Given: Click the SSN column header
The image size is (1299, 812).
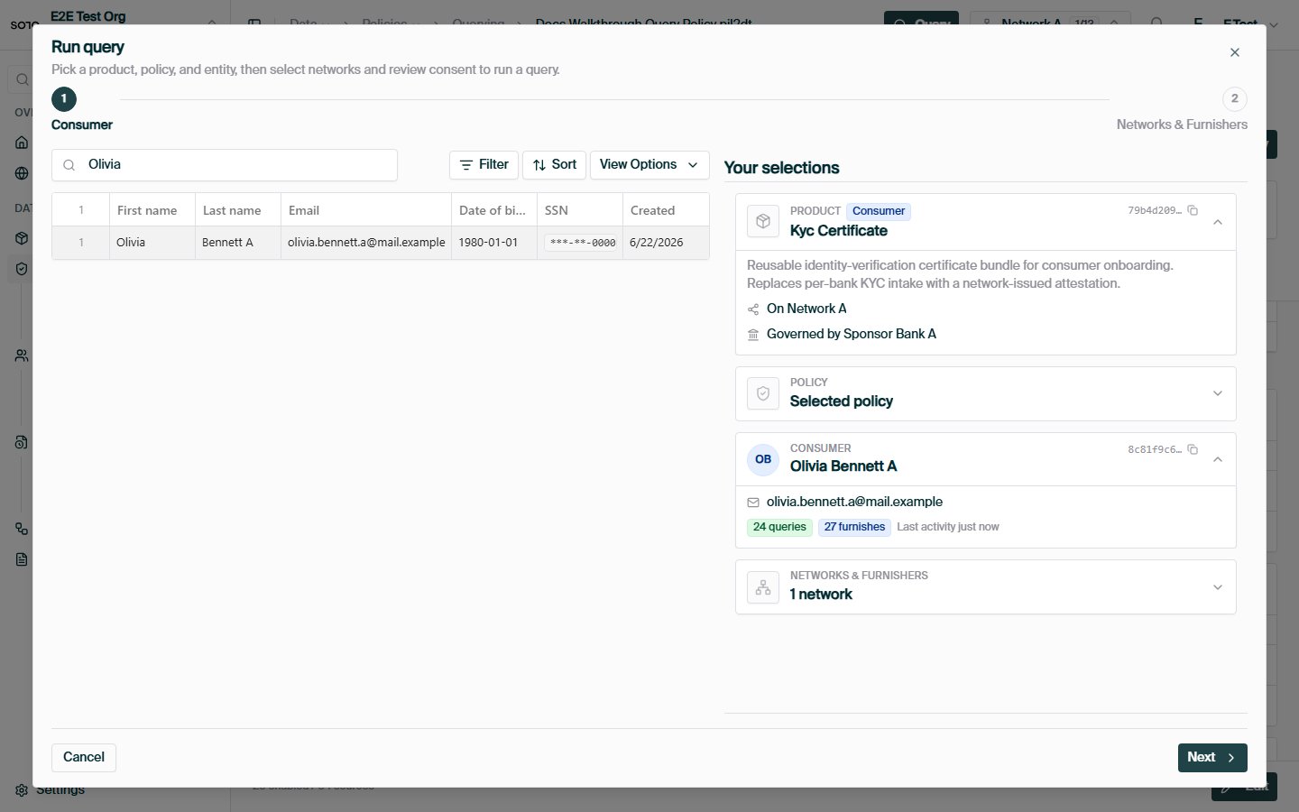Looking at the screenshot, I should [580, 210].
